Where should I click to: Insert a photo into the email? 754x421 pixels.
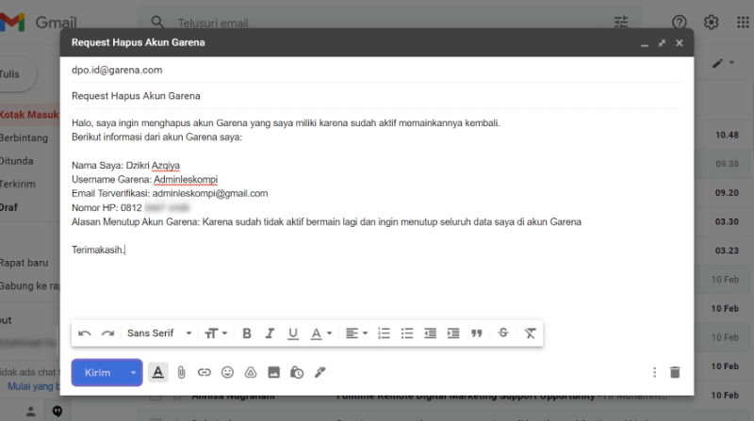pyautogui.click(x=273, y=372)
